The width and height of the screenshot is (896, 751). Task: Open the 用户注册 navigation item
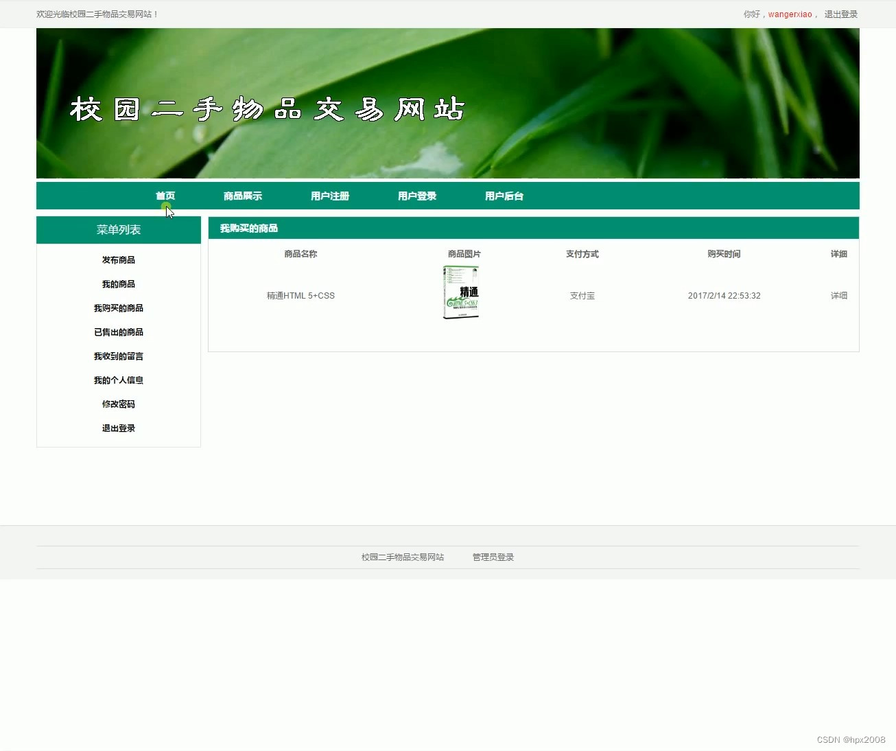pyautogui.click(x=330, y=196)
